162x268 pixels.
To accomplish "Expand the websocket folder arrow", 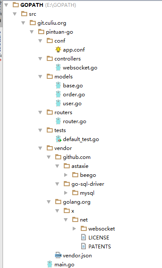I will tap(74, 228).
